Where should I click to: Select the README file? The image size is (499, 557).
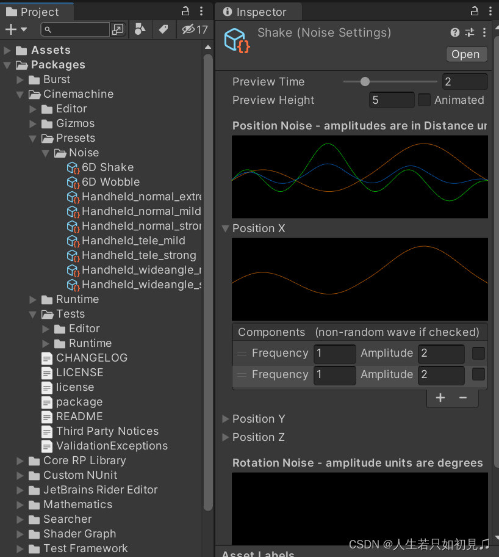click(72, 417)
